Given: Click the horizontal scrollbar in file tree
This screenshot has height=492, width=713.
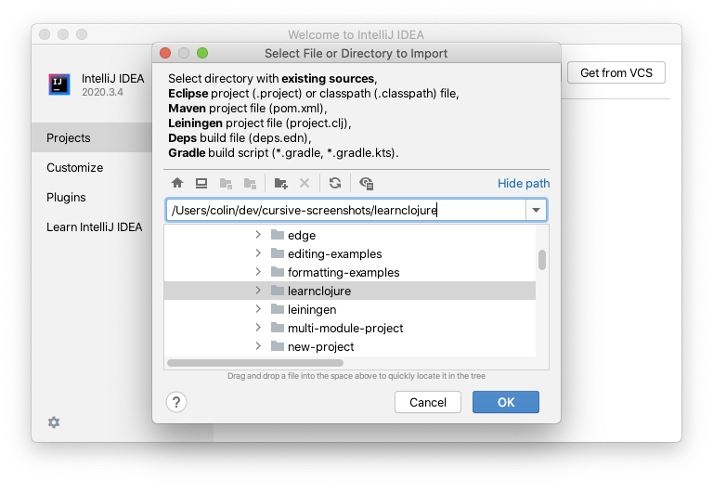Looking at the screenshot, I should pyautogui.click(x=255, y=363).
